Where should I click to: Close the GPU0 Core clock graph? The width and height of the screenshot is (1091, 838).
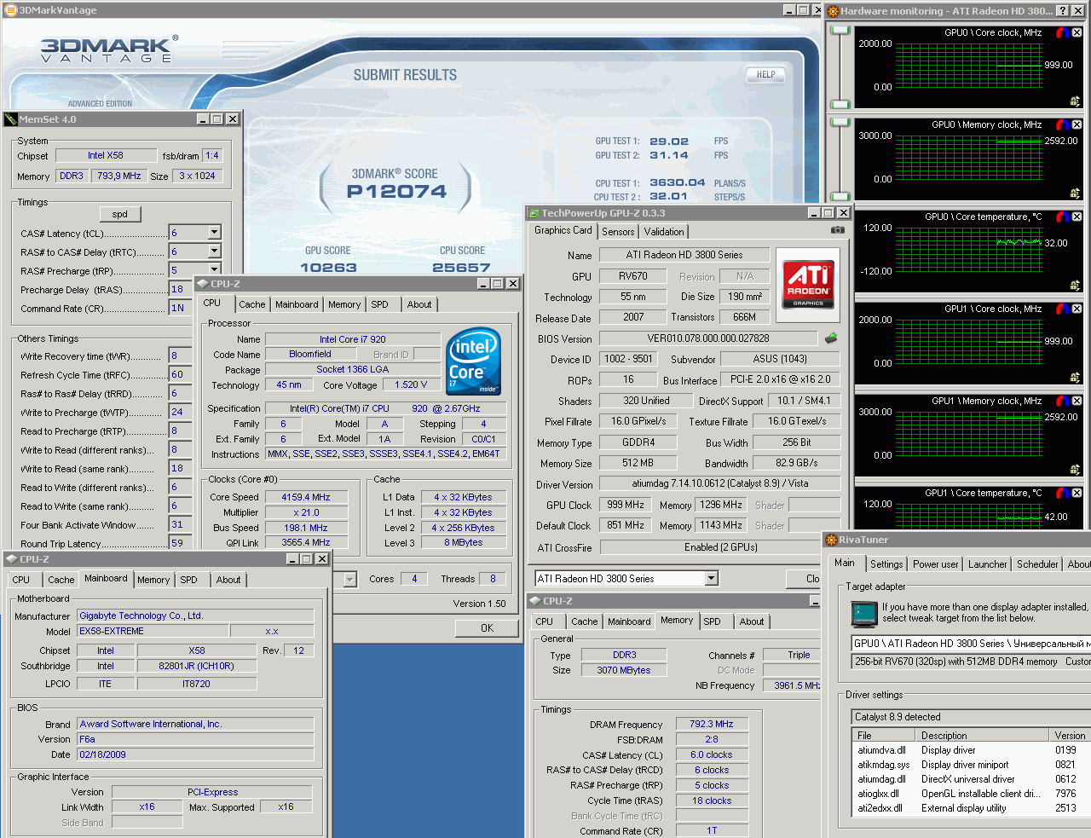[x=1077, y=32]
